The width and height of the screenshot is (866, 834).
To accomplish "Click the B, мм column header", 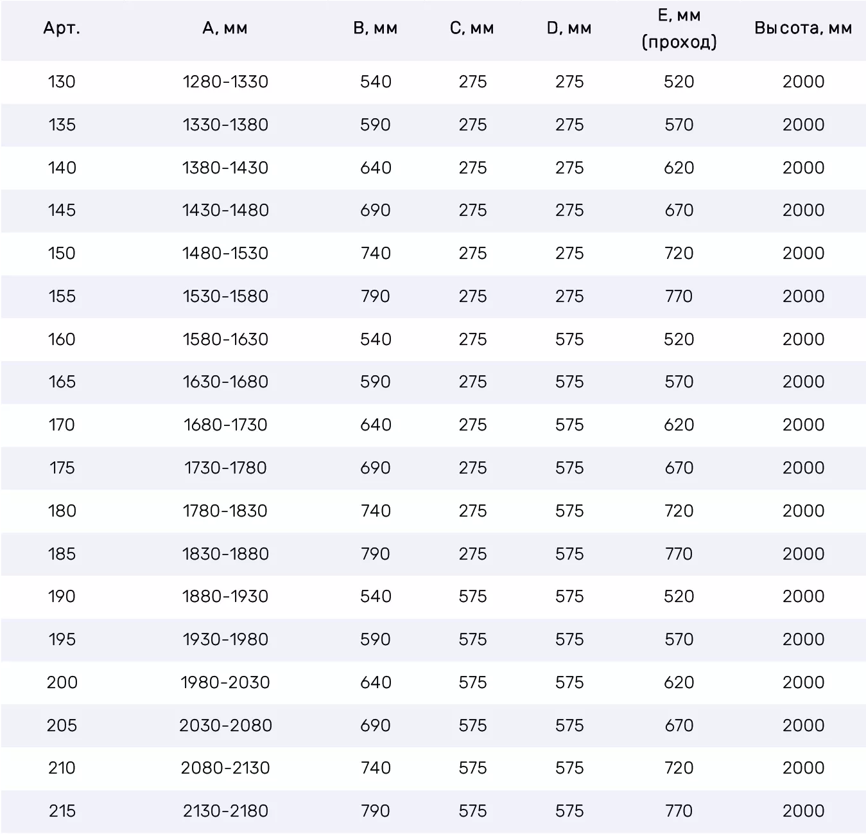I will point(376,28).
